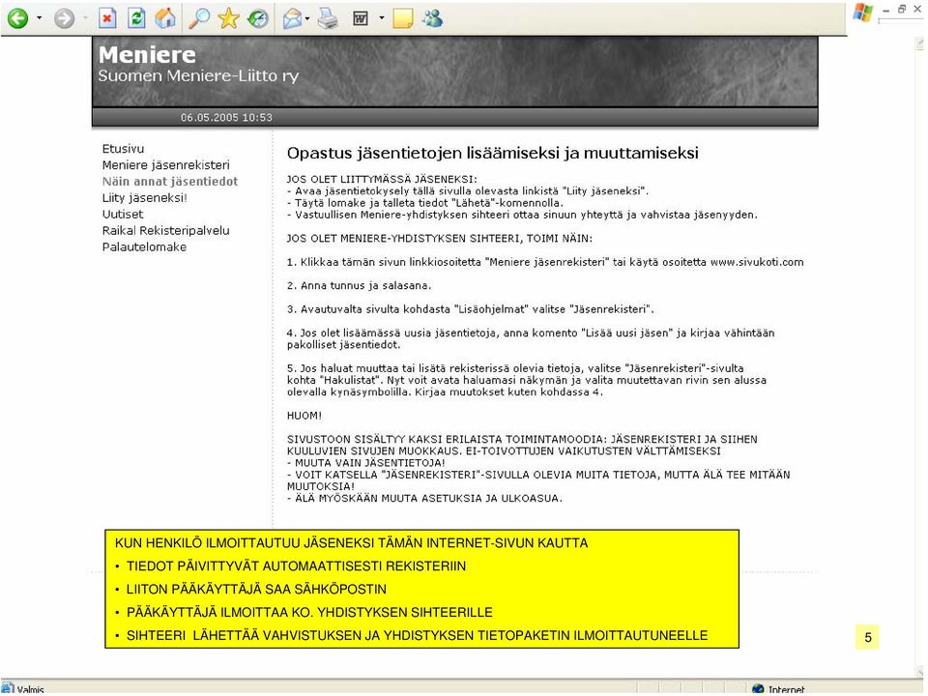This screenshot has width=928, height=696.
Task: Open the Etusivu navigation link
Action: tap(123, 149)
